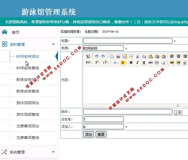
Task: Toggle underline formatting in editor
Action: 144,63
